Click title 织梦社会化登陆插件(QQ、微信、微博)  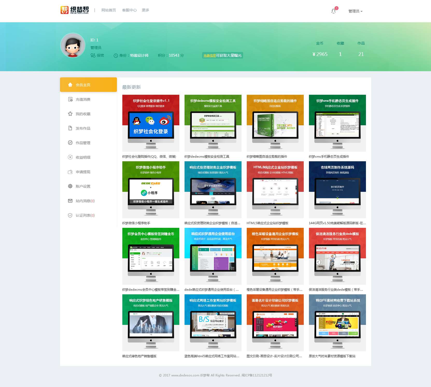click(x=149, y=157)
